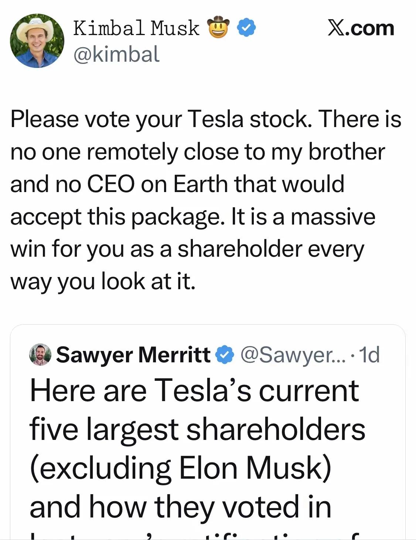Open the Sawyer Merritt author name
The image size is (416, 540).
133,355
